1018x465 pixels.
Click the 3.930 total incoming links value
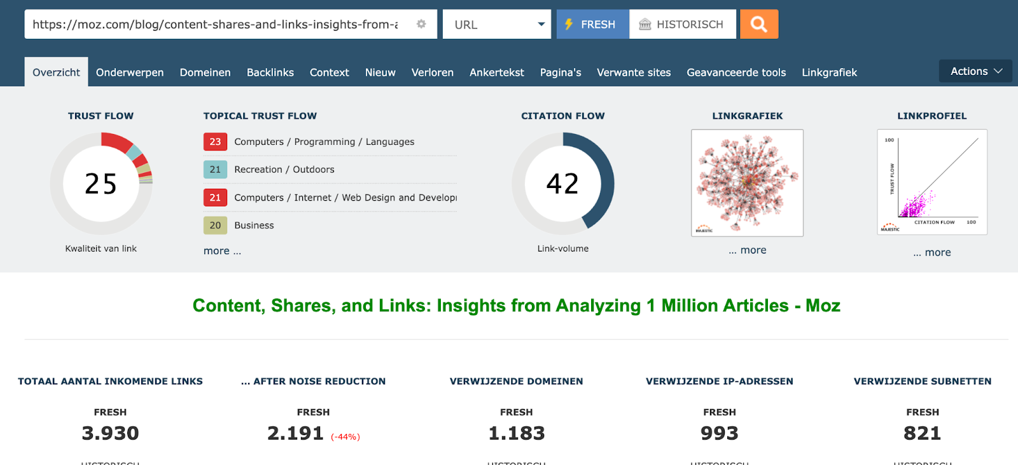point(110,433)
